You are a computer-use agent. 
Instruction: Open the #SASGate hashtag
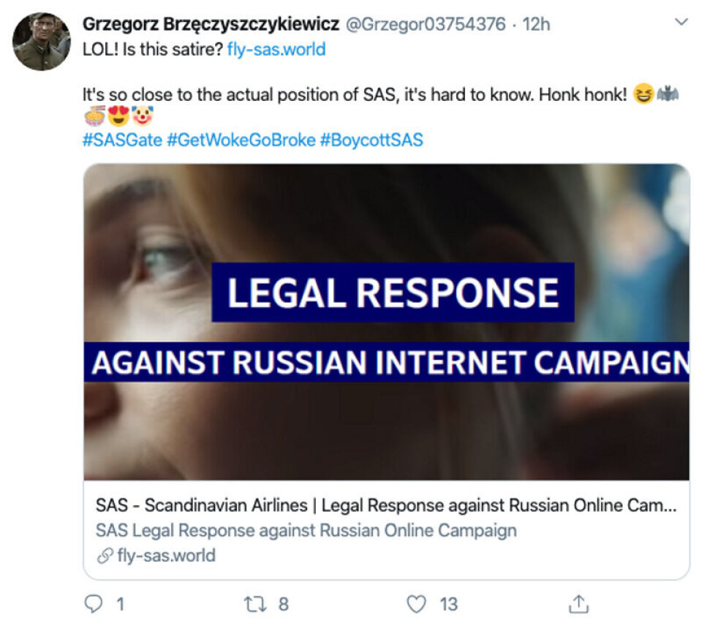[x=122, y=139]
